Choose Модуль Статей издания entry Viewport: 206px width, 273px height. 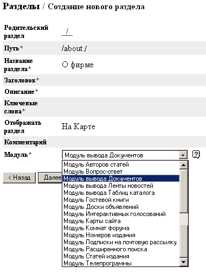pyautogui.click(x=121, y=256)
